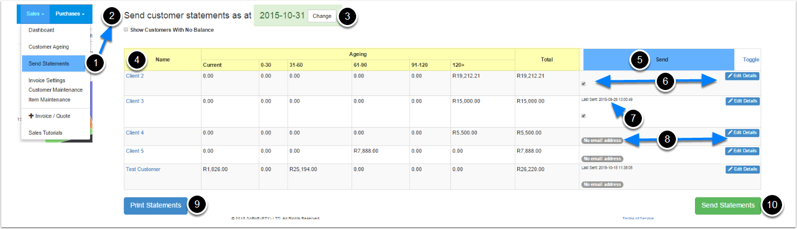Click Last Sent timestamp for Test Customer

pyautogui.click(x=607, y=168)
